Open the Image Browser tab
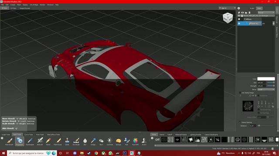Screen dimensions: 279x156 point(25,8)
